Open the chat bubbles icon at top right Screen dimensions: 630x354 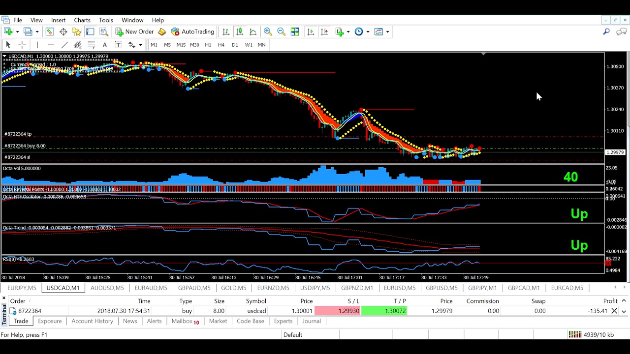pyautogui.click(x=621, y=31)
